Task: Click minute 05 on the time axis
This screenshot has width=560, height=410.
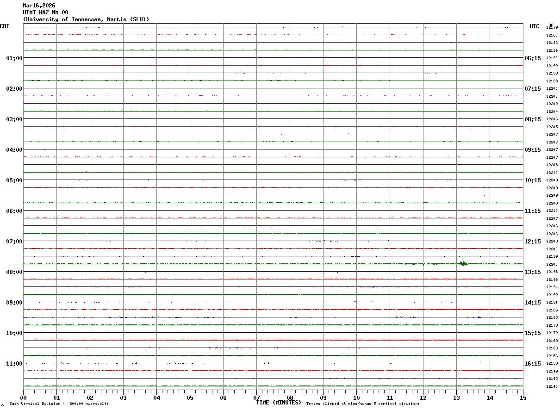Action: pyautogui.click(x=190, y=398)
